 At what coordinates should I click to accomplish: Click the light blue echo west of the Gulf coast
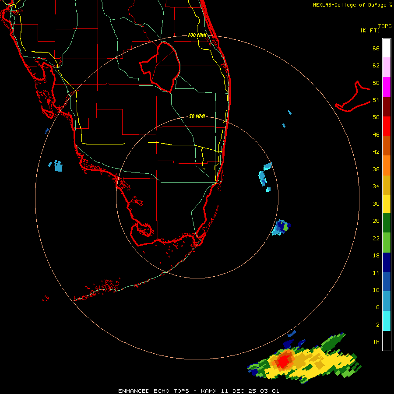58,166
